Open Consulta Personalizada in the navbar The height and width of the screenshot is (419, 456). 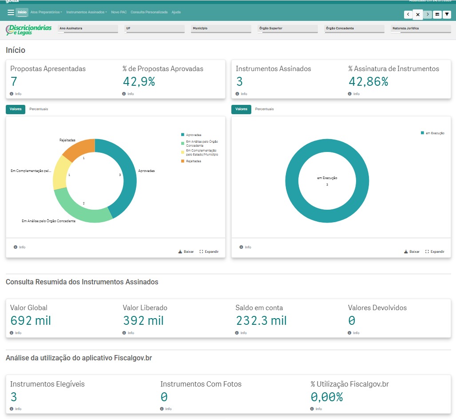click(149, 12)
